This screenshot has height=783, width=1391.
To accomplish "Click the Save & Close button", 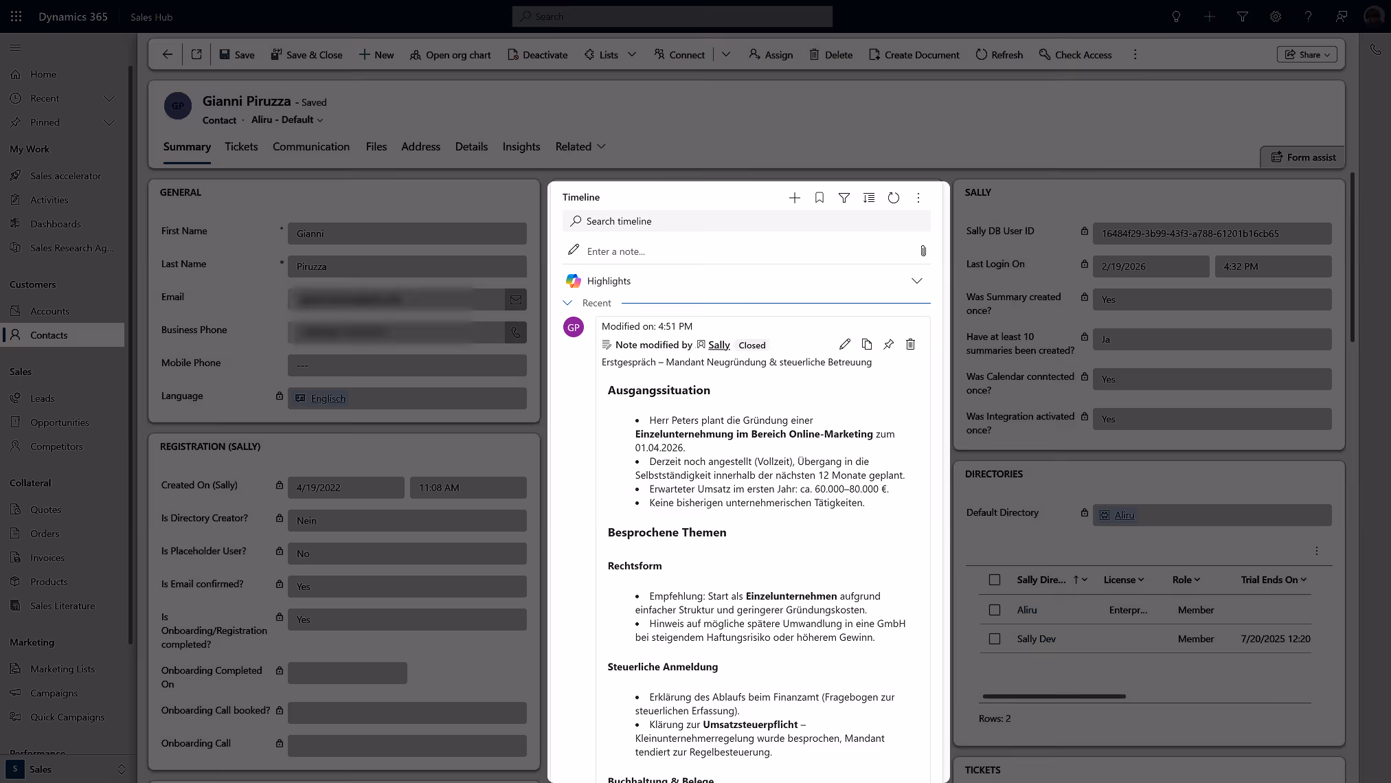I will [x=306, y=55].
